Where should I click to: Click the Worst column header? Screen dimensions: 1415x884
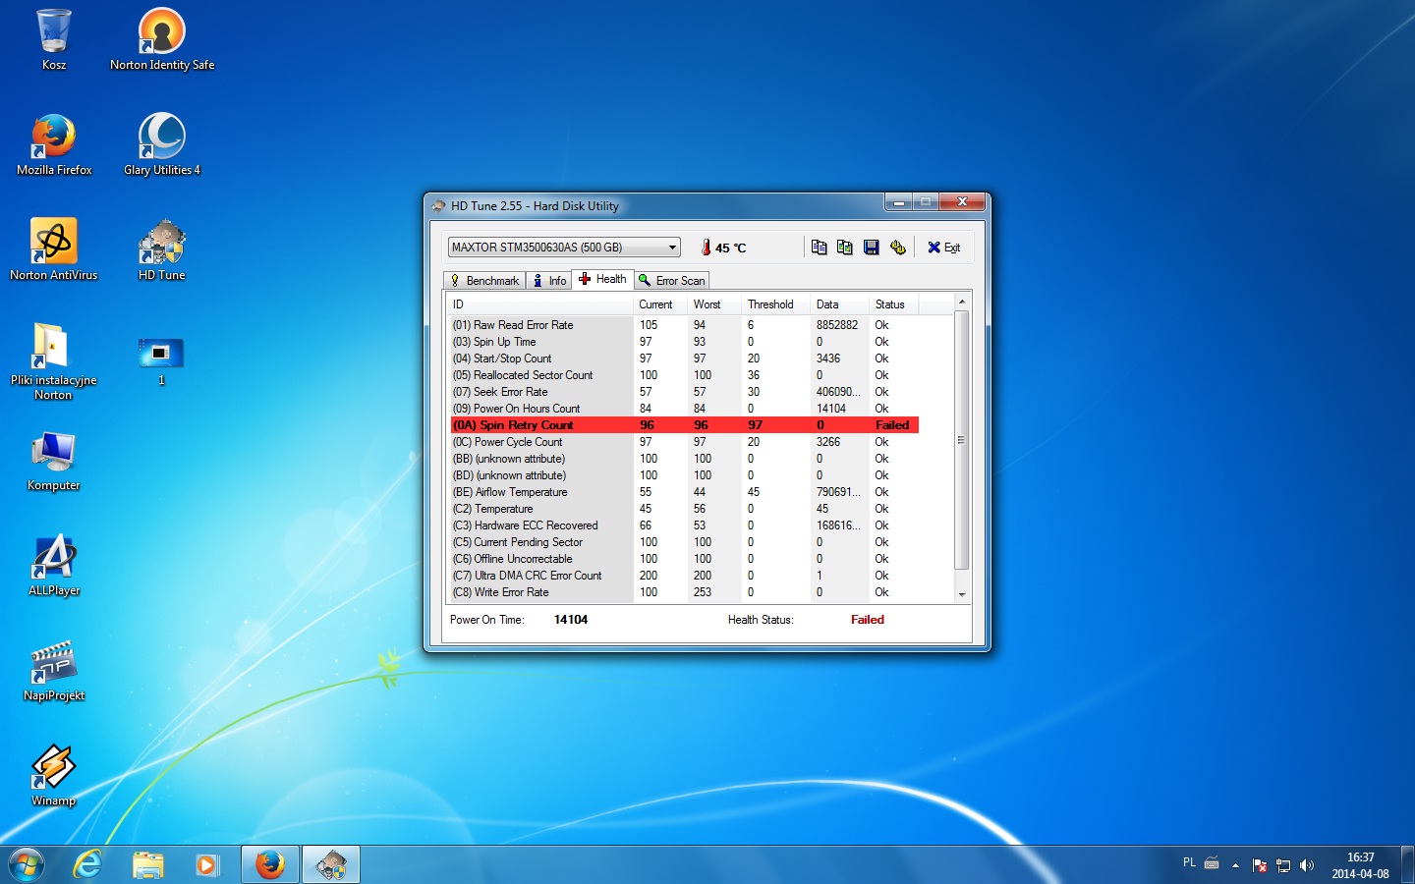coord(714,304)
